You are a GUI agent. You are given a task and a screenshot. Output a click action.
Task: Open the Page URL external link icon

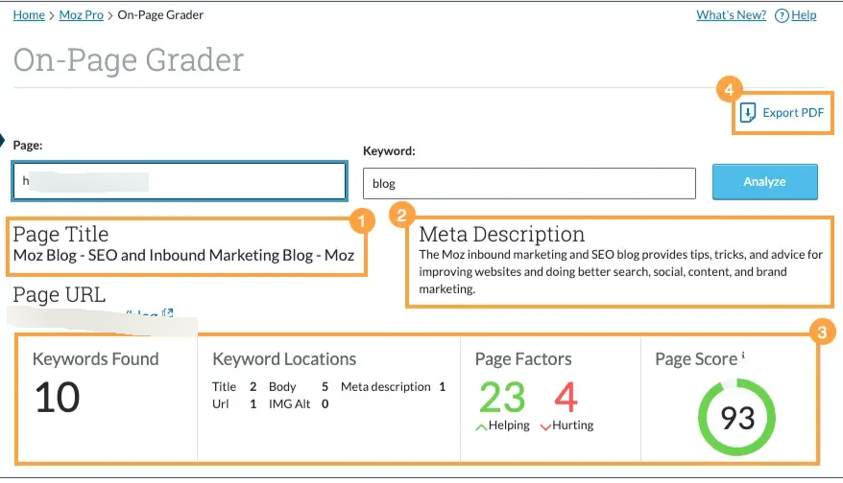coord(168,313)
